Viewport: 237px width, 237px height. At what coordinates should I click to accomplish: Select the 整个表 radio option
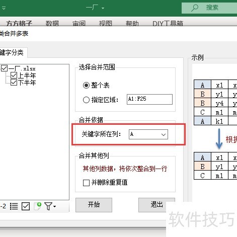tap(86, 85)
